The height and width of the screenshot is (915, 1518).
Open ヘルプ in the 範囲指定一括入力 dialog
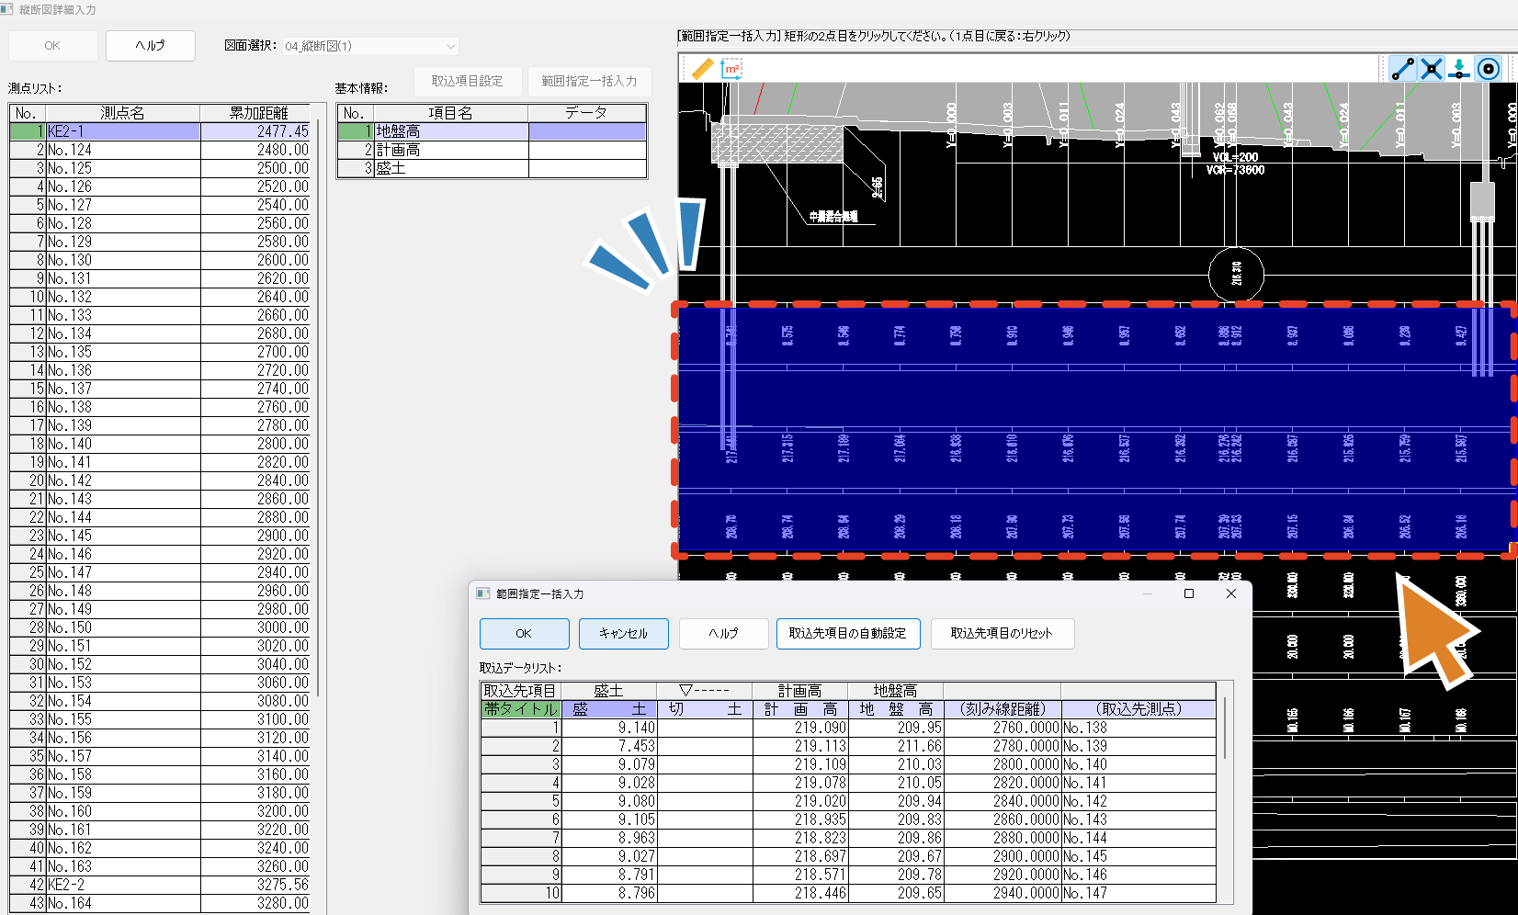pyautogui.click(x=724, y=634)
